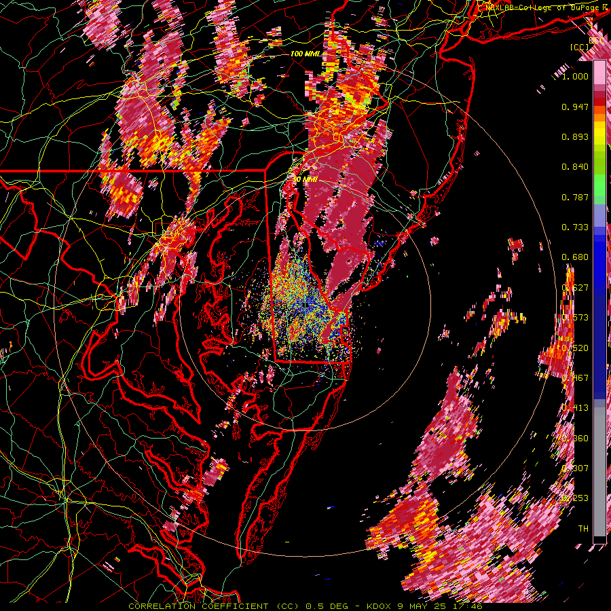Click the 0.840 scale label

[x=575, y=167]
